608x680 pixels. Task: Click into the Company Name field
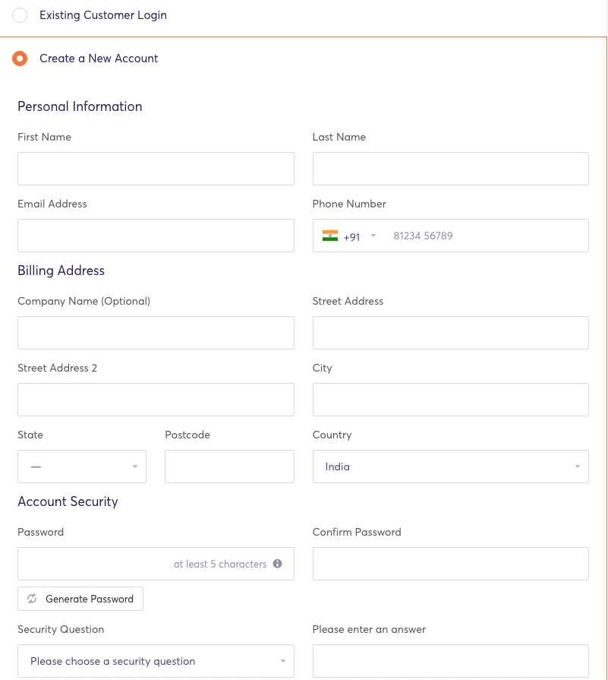[x=156, y=333]
